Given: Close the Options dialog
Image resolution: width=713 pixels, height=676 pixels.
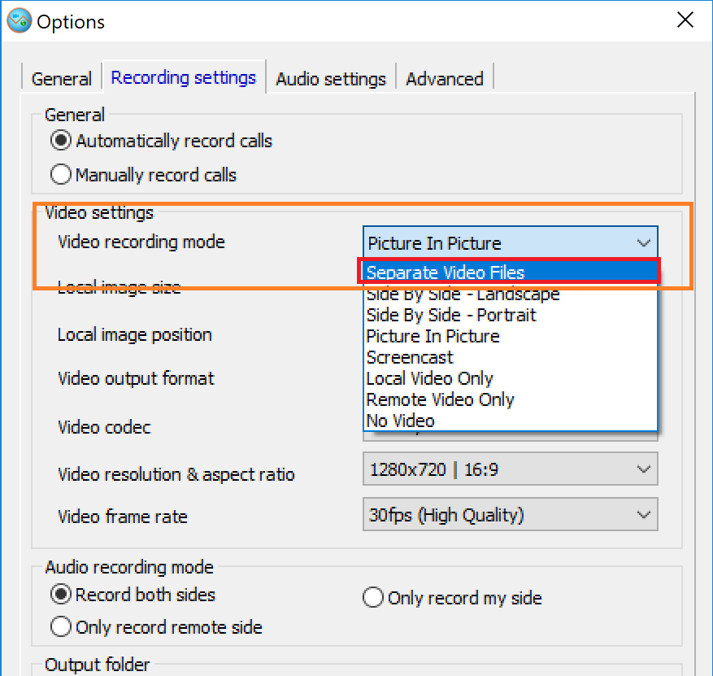Looking at the screenshot, I should click(x=685, y=20).
